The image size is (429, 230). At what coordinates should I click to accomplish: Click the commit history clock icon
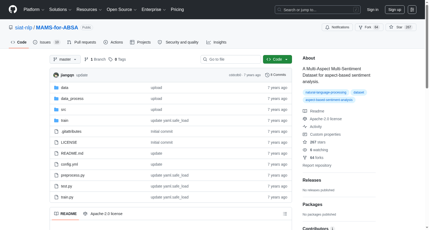(x=267, y=75)
